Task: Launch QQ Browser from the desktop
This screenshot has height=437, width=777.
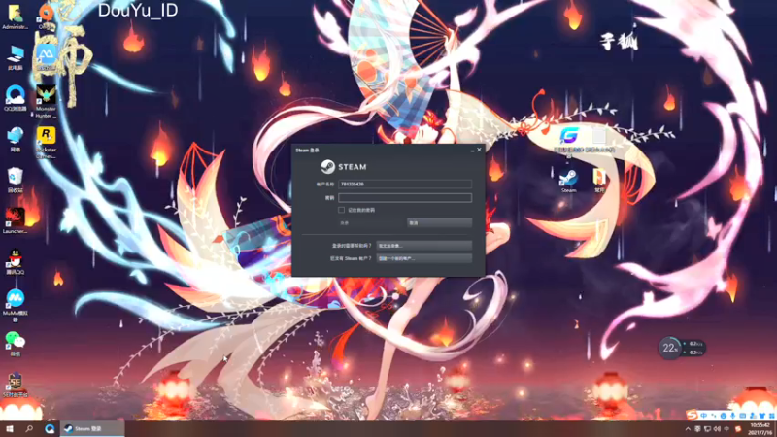Action: 16,98
